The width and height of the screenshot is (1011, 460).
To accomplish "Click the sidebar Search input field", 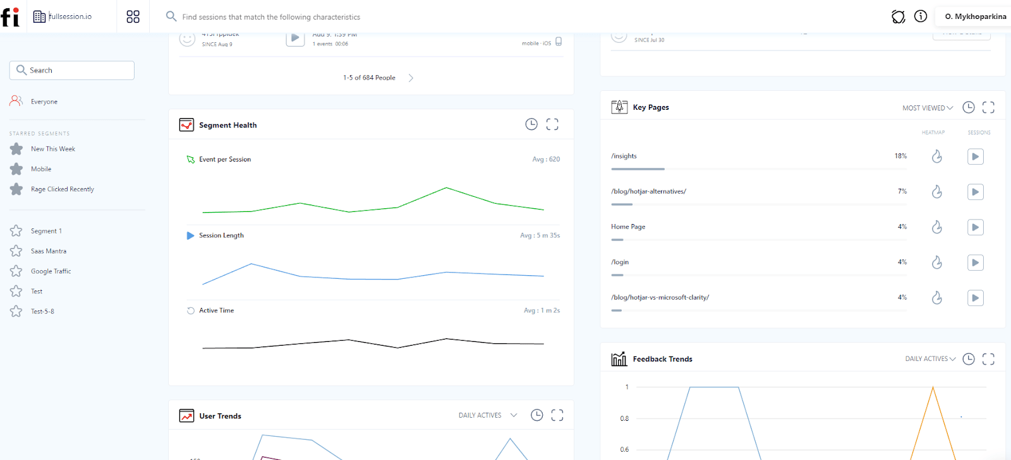I will point(72,70).
